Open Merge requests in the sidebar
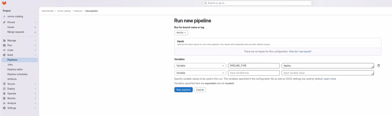Image resolution: width=392 pixels, height=116 pixels. 19,32
